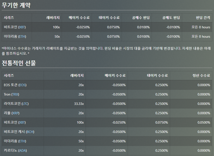Open the XRP ticker link
This screenshot has width=214, height=156.
coord(16,113)
